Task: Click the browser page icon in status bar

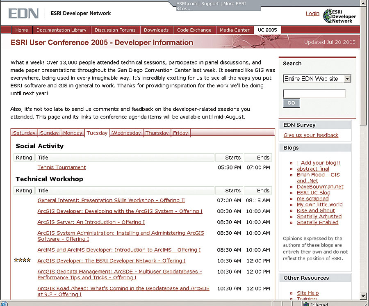Action: [x=4, y=304]
